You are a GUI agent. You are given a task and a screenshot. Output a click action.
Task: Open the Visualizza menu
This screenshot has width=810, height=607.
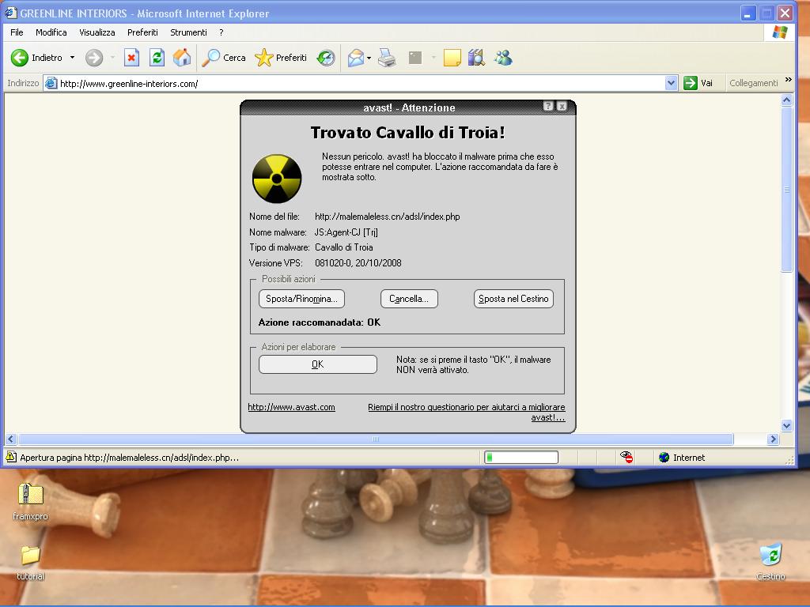pyautogui.click(x=97, y=32)
